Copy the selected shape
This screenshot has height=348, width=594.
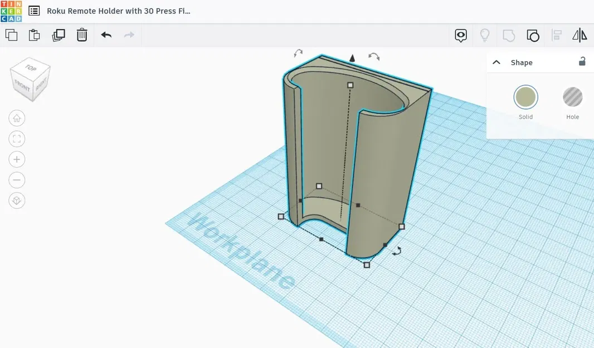point(11,35)
